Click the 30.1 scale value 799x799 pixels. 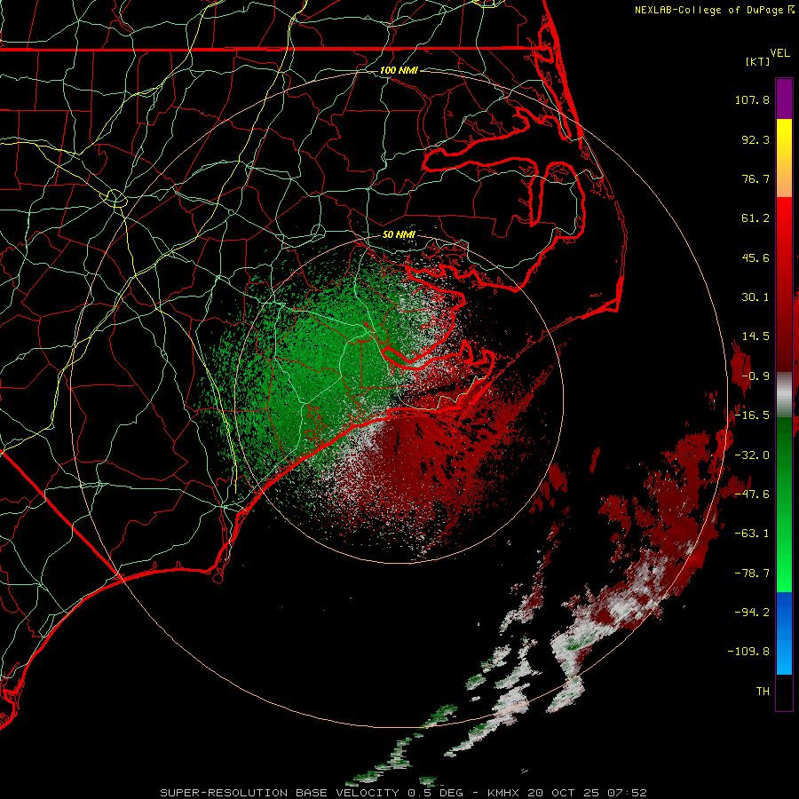[755, 297]
